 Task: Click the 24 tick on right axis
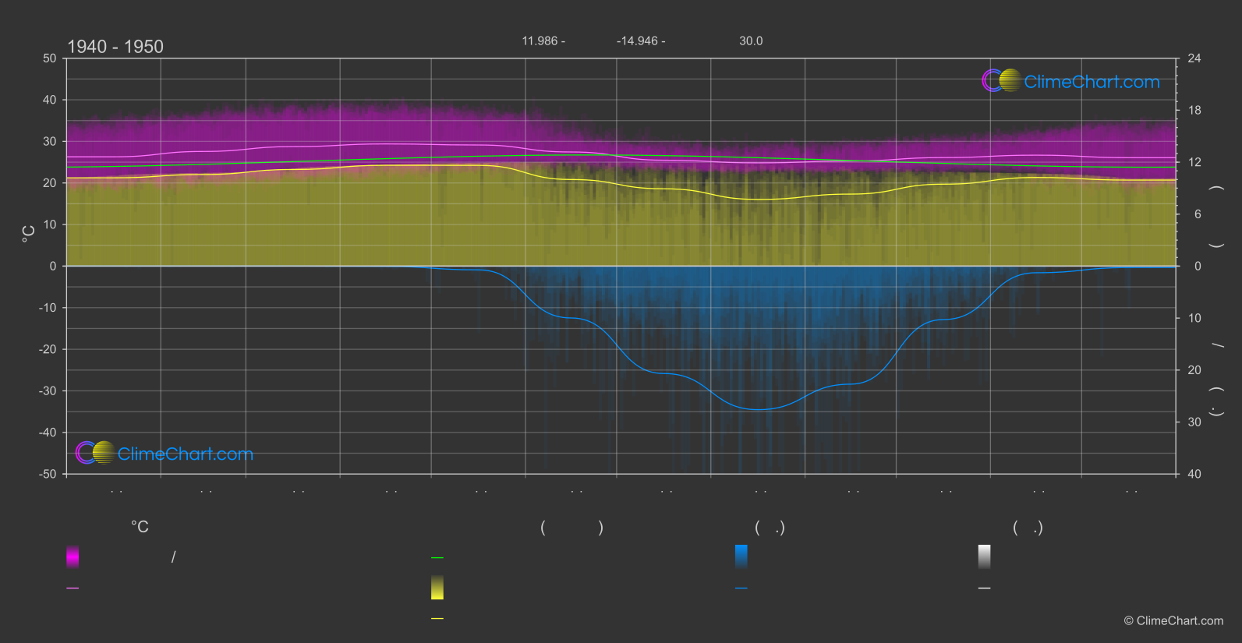[x=1194, y=58]
